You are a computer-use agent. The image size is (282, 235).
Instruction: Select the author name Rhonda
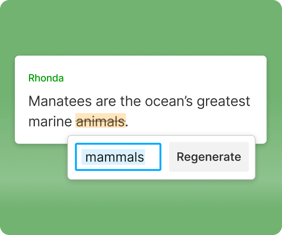pyautogui.click(x=46, y=78)
